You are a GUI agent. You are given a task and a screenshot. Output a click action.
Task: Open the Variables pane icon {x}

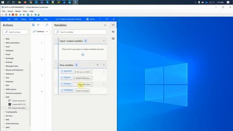click(x=113, y=25)
